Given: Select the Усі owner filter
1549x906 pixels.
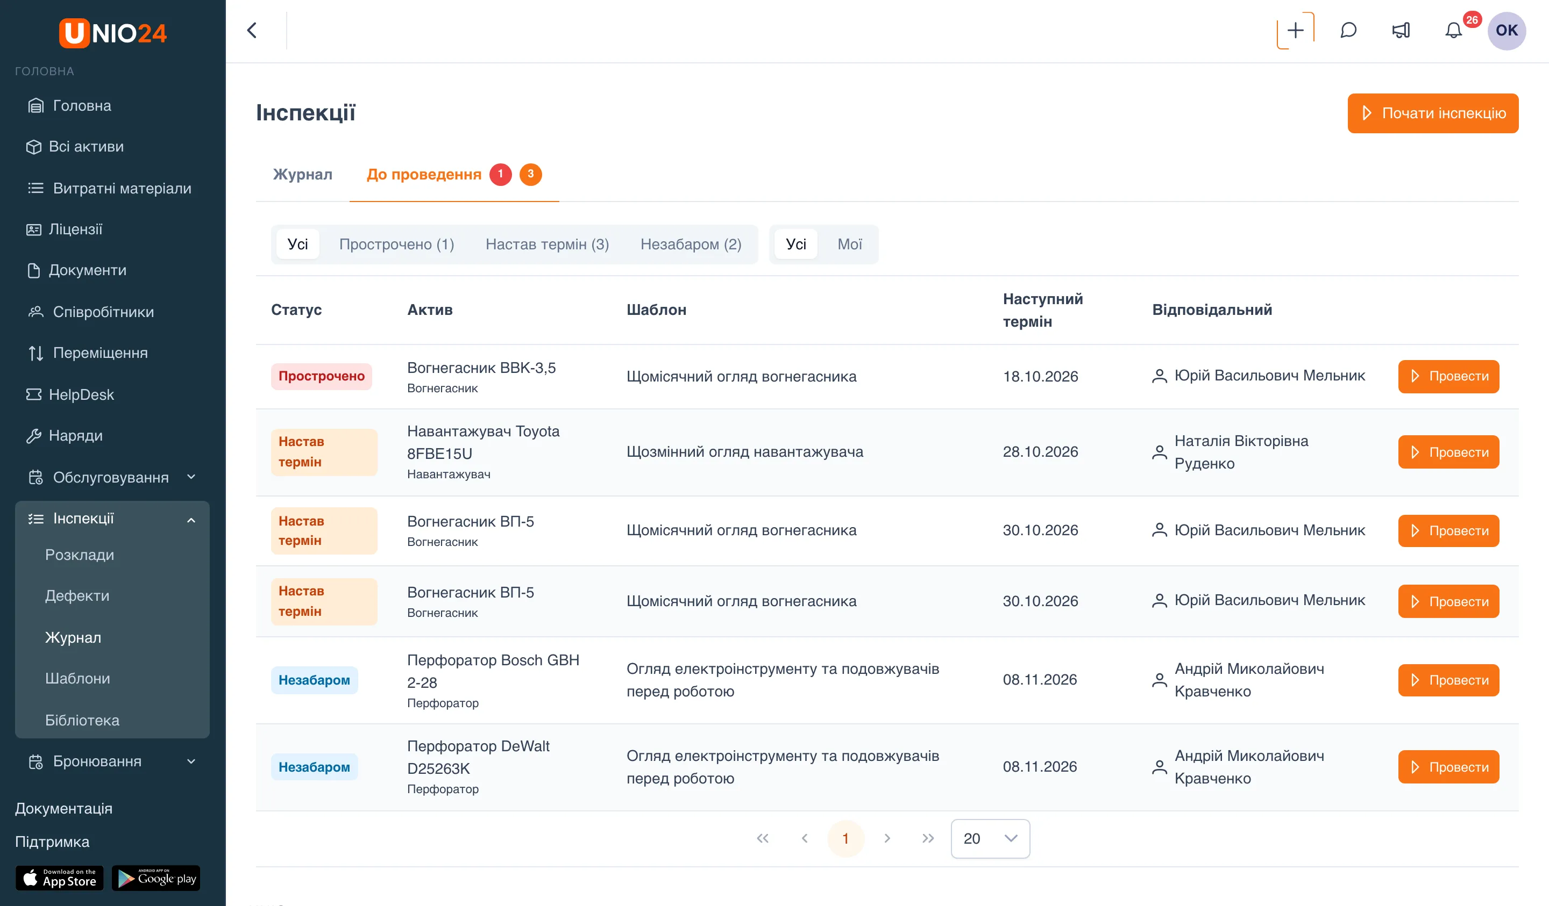Looking at the screenshot, I should tap(796, 245).
